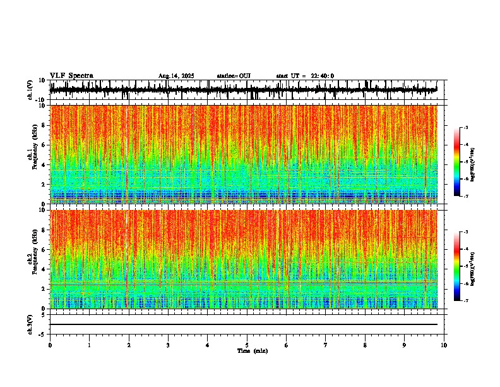Click time-axis tick label '0'
The height and width of the screenshot is (387, 500).
coord(50,345)
